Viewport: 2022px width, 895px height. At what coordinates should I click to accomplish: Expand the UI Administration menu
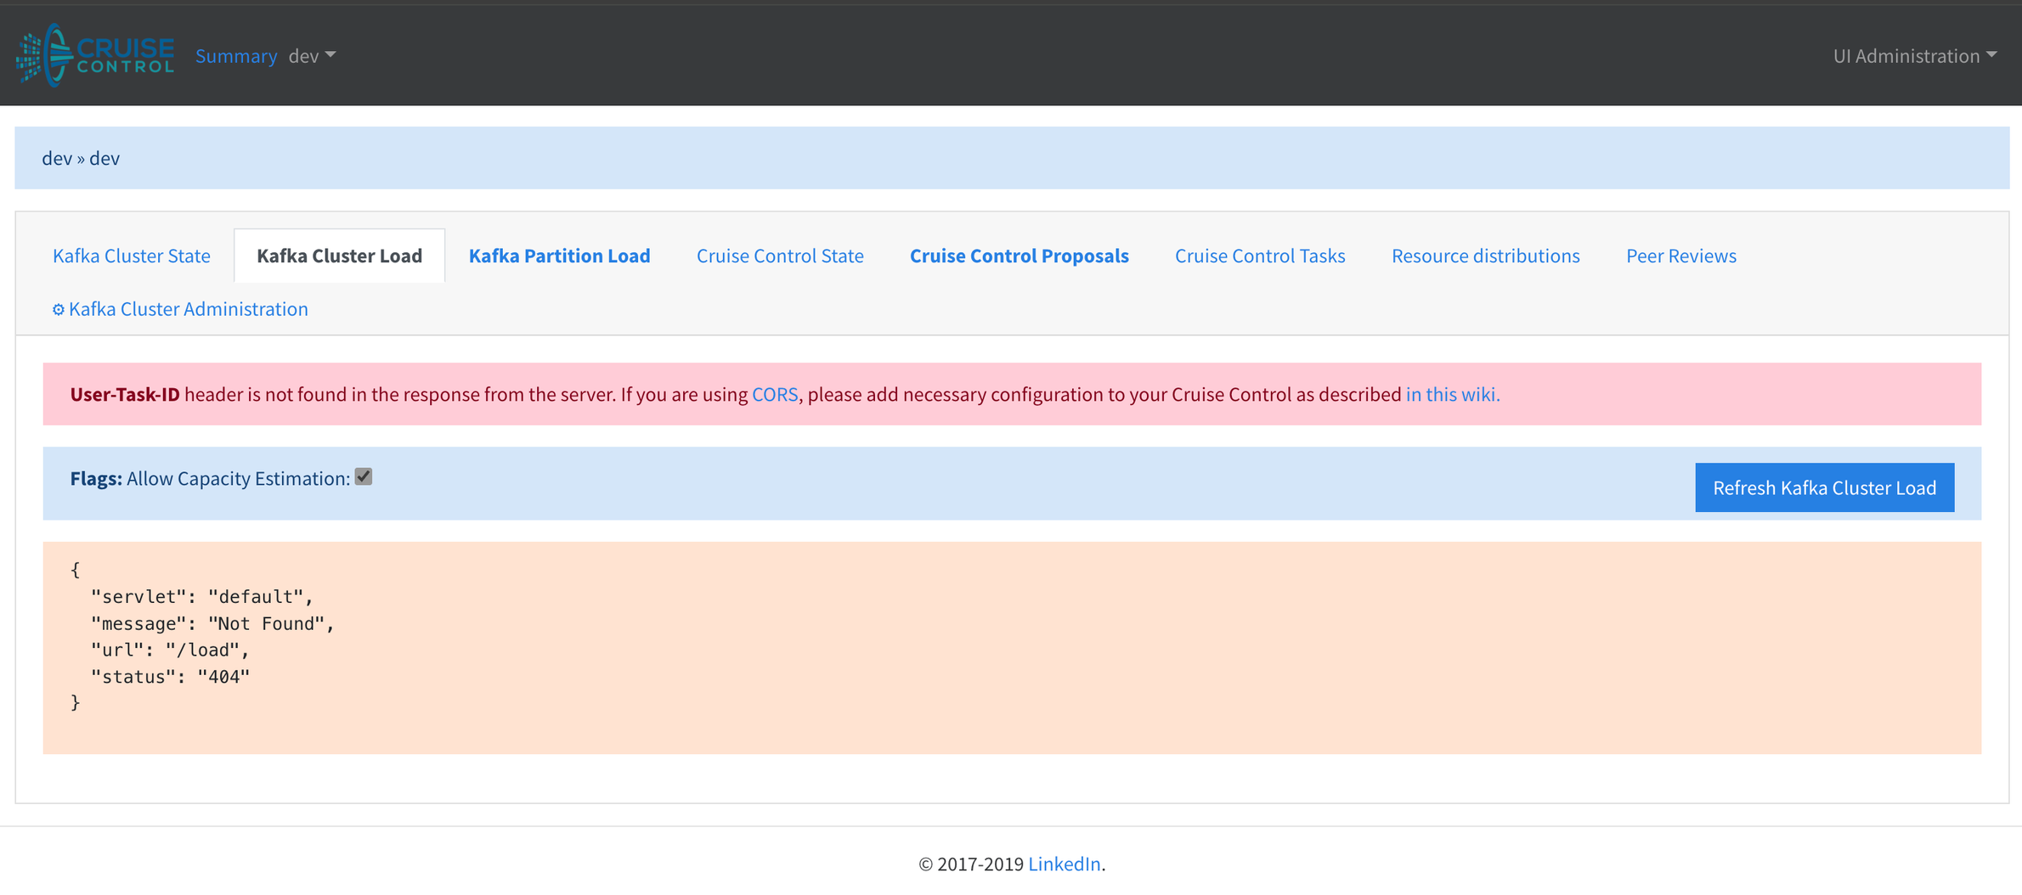click(1914, 55)
